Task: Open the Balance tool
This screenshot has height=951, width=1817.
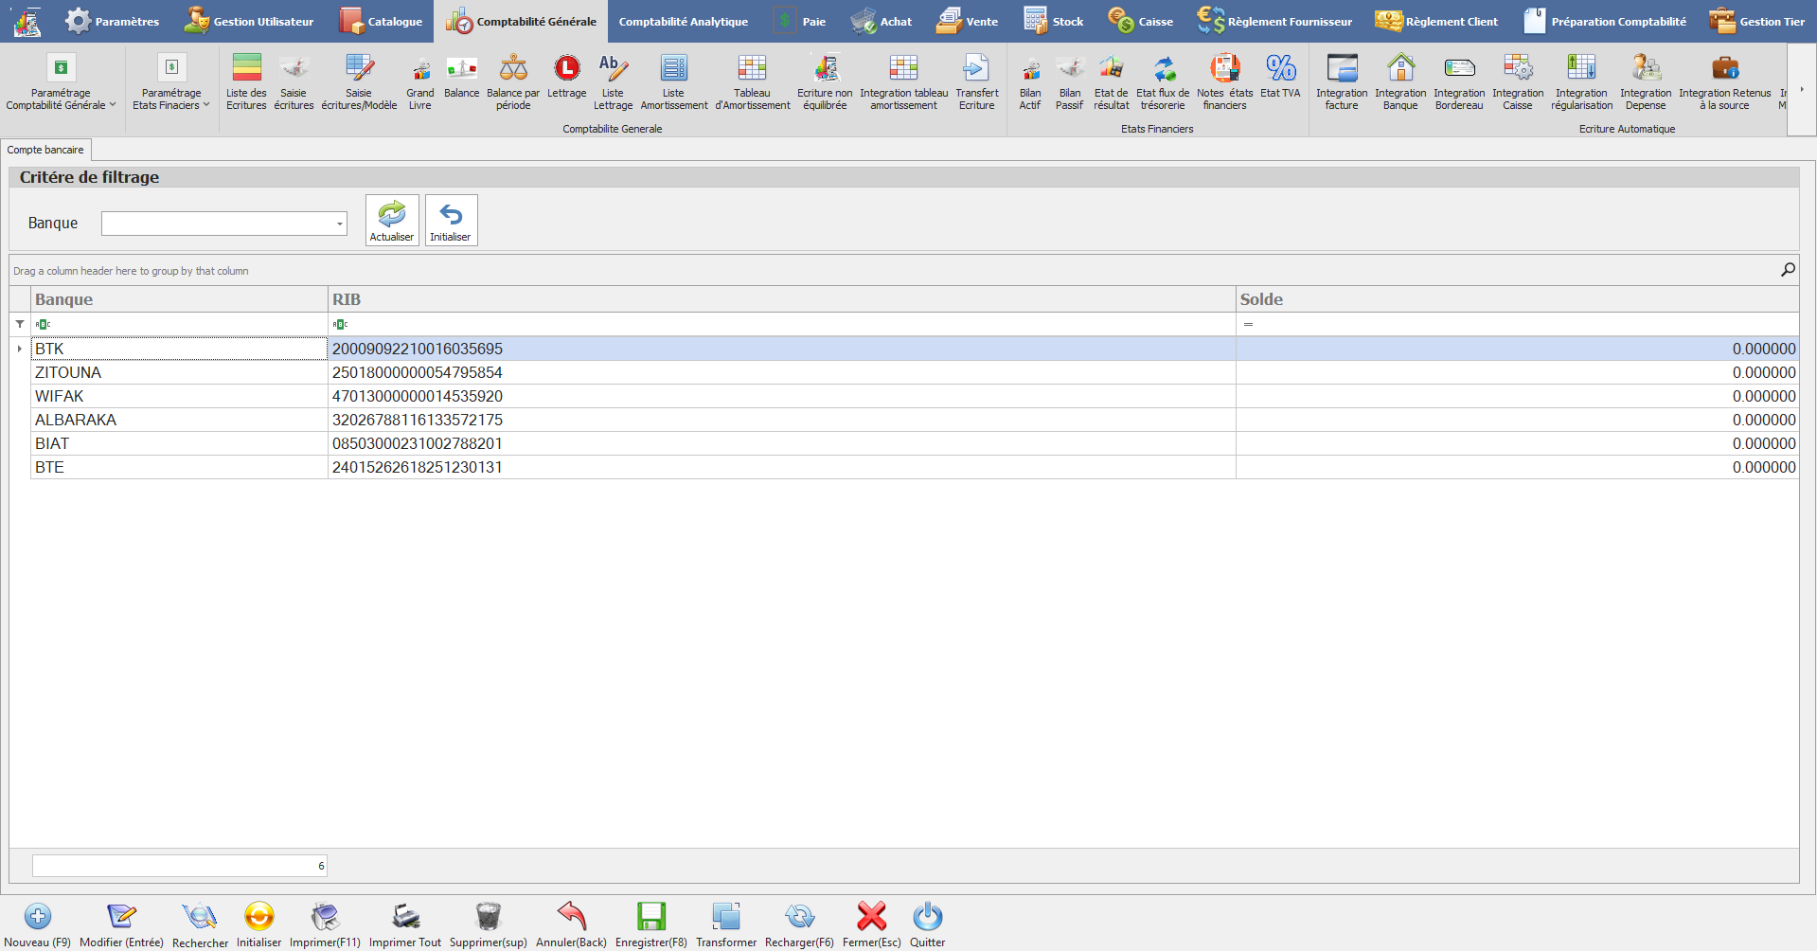Action: 461,77
